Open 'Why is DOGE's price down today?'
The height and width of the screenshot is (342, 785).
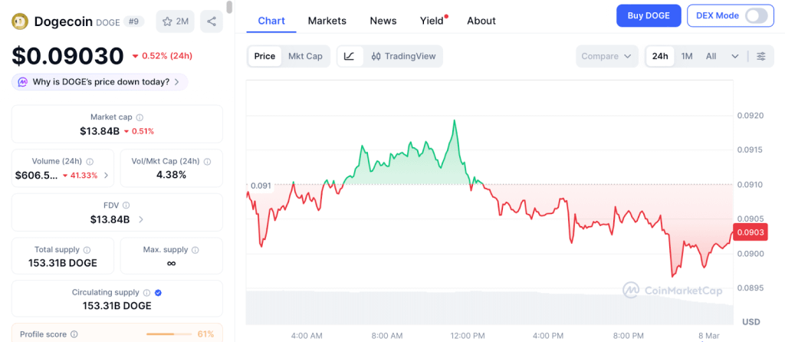click(100, 81)
